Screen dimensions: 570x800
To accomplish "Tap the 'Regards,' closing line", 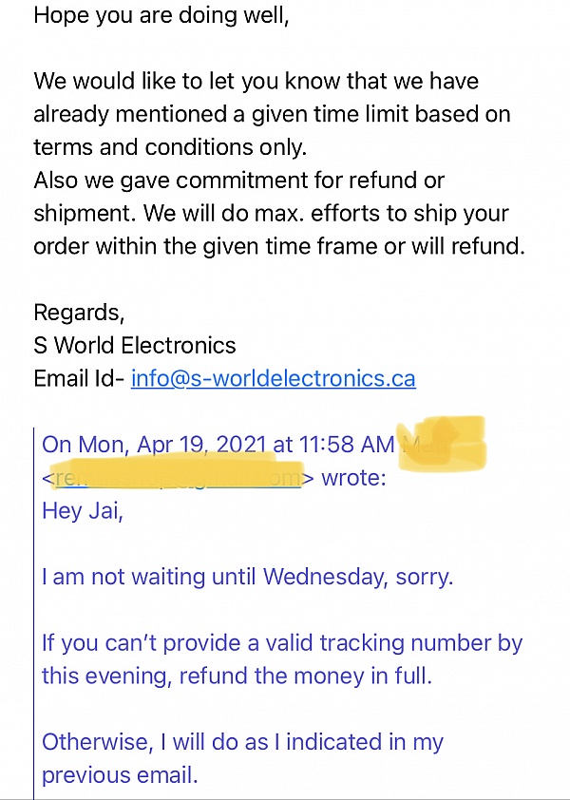I will (x=79, y=314).
